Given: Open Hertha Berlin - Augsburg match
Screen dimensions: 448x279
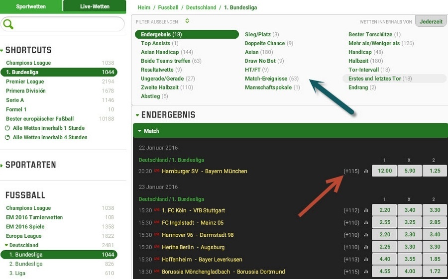Looking at the screenshot, I should point(193,247).
